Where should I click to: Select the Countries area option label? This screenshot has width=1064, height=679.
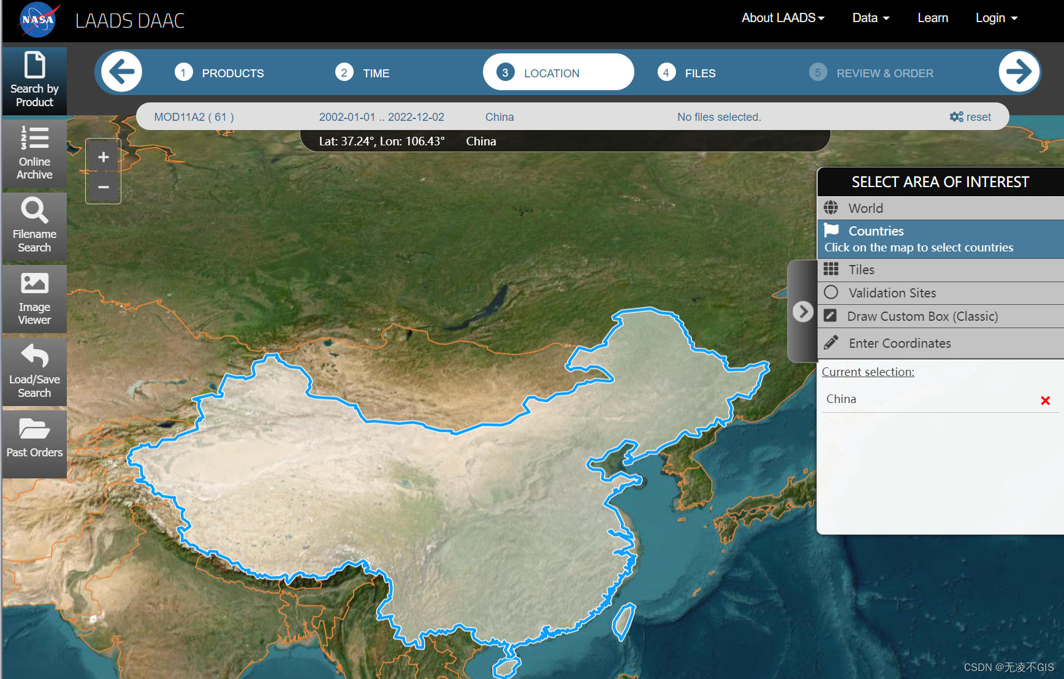pos(876,231)
